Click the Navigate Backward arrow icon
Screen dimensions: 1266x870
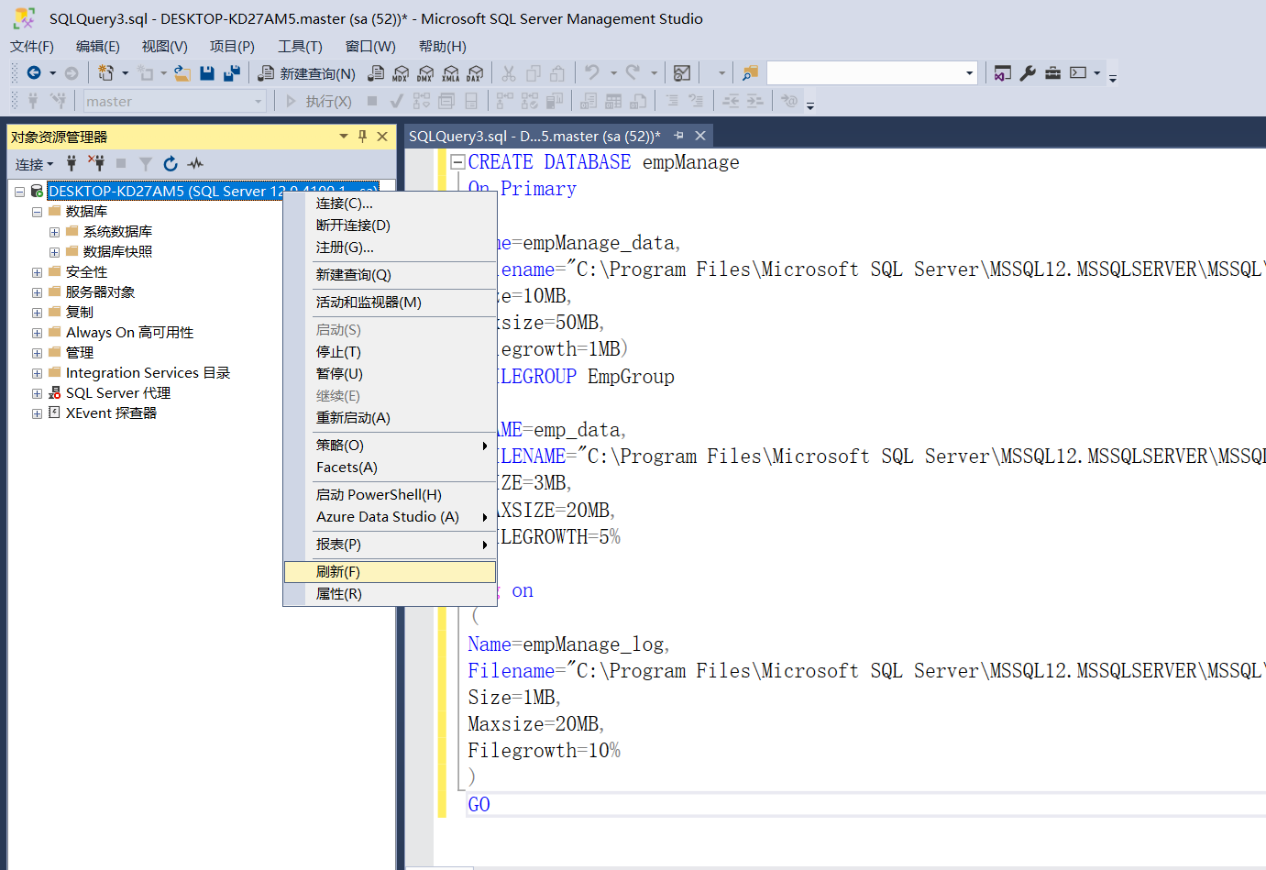click(x=34, y=73)
